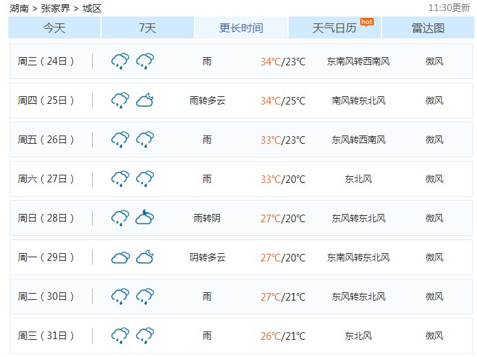The image size is (477, 357).
Task: Open the 今天 tab
Action: [54, 28]
